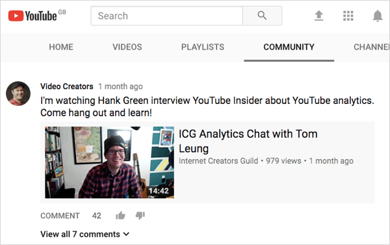
Task: Click the COMMENT button
Action: click(x=60, y=216)
